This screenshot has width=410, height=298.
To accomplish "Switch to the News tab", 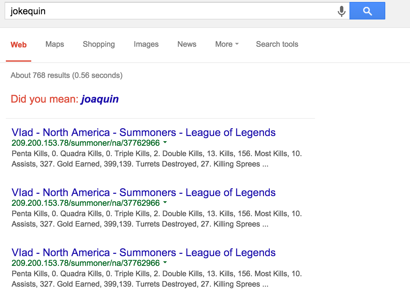I will tap(187, 44).
